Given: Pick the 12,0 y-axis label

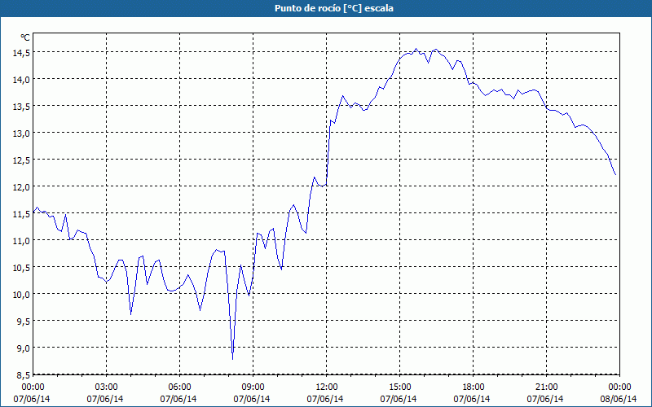Looking at the screenshot, I should coord(21,187).
